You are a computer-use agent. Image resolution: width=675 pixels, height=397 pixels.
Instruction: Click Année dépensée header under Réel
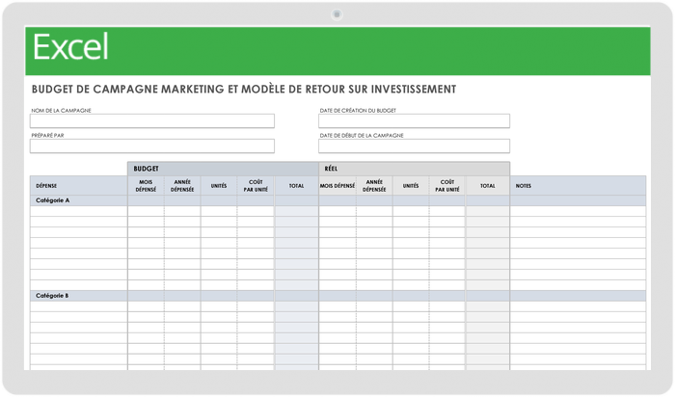pos(374,186)
